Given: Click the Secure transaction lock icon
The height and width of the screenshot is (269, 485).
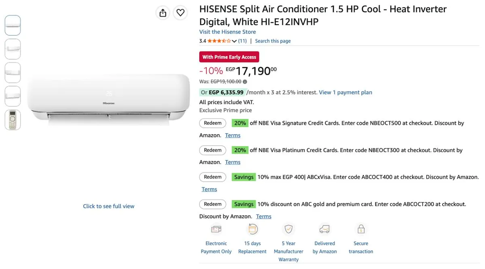Looking at the screenshot, I should [x=361, y=229].
